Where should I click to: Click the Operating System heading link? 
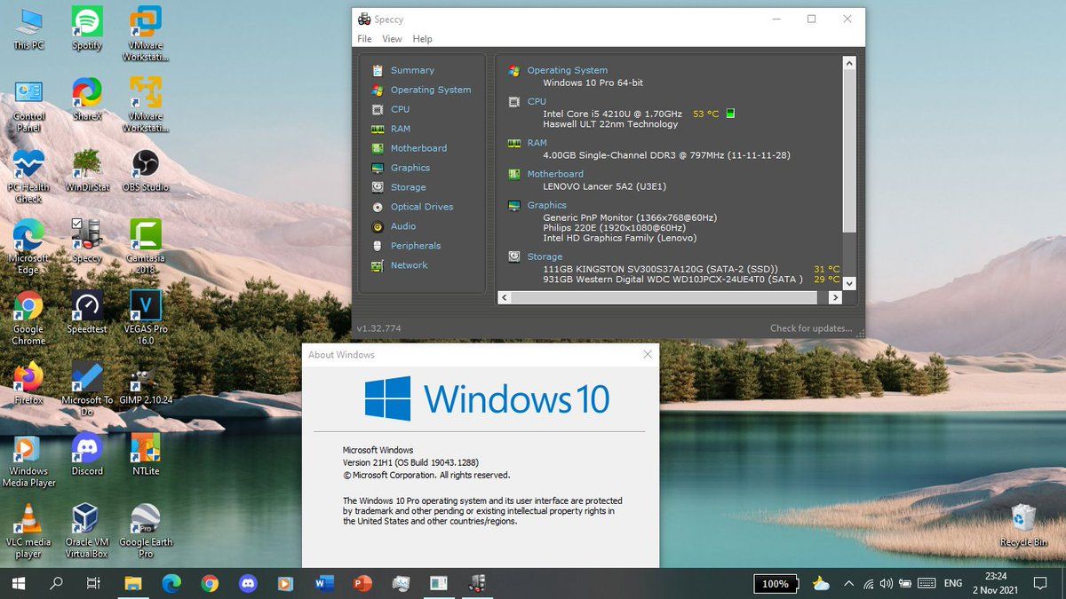click(x=567, y=70)
